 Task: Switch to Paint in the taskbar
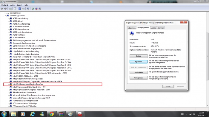(70, 114)
